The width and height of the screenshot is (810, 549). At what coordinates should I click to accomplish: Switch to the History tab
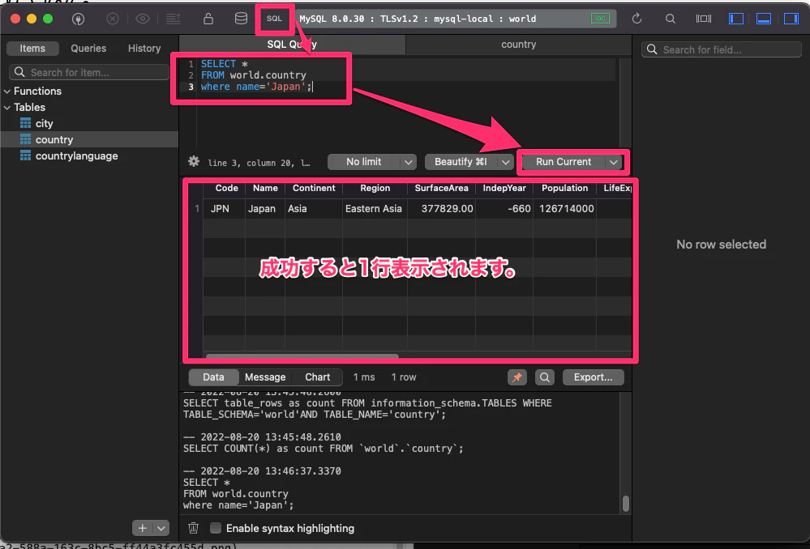click(x=144, y=49)
